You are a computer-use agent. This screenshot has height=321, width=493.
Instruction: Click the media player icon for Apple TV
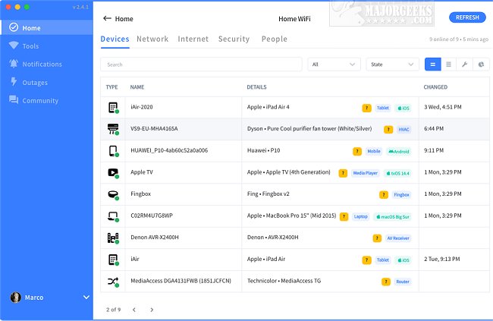click(x=113, y=173)
